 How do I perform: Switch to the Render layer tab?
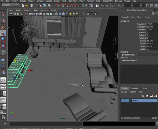click(x=135, y=88)
